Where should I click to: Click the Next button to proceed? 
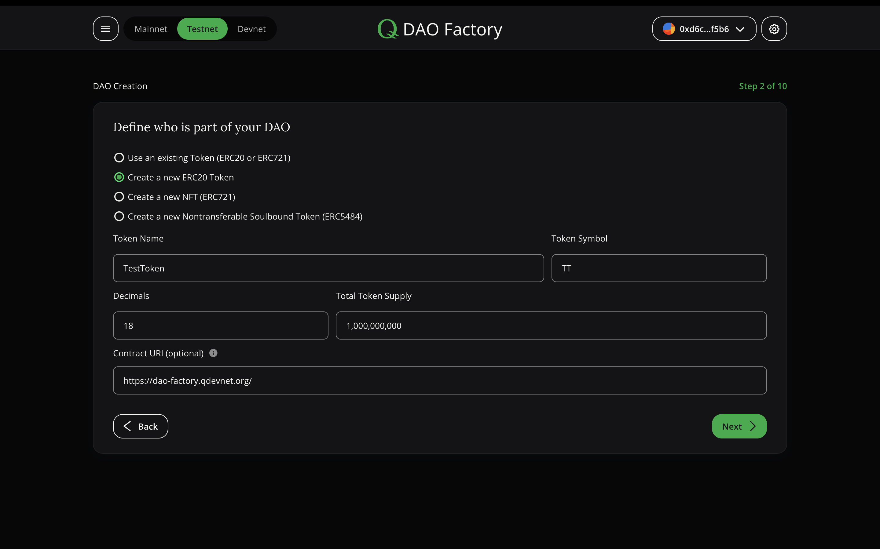tap(739, 426)
